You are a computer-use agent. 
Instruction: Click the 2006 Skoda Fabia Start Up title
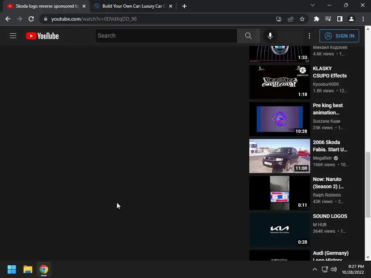click(330, 146)
